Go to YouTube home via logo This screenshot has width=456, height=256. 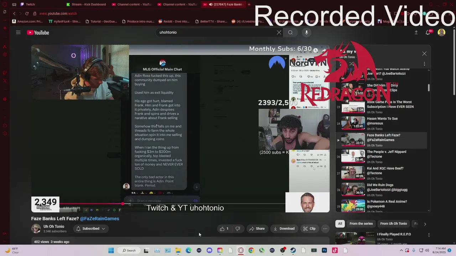38,32
